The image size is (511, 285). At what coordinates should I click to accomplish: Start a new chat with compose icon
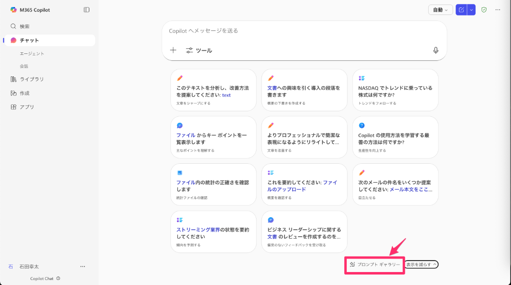coord(461,9)
